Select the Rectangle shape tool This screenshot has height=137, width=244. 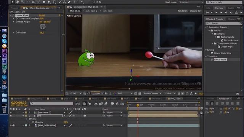click(x=44, y=2)
